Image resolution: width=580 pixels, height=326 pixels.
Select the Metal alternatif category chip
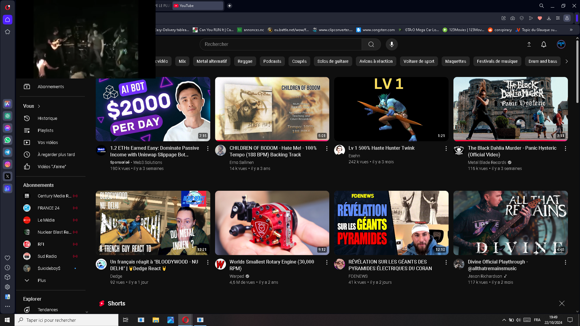[x=211, y=61]
